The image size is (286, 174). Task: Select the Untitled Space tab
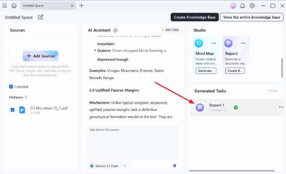48,6
